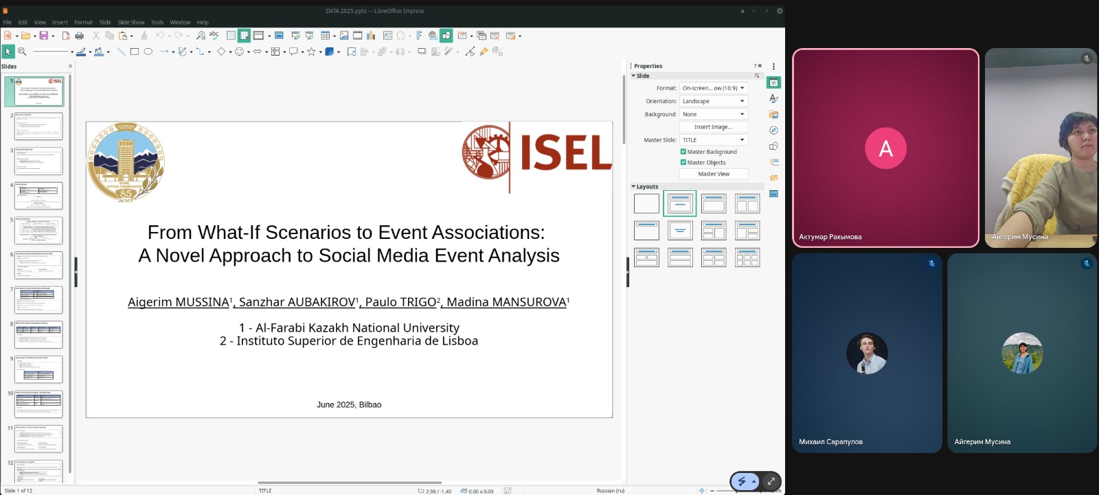Insert a table using the toolbar icon
1099x495 pixels.
pos(325,36)
